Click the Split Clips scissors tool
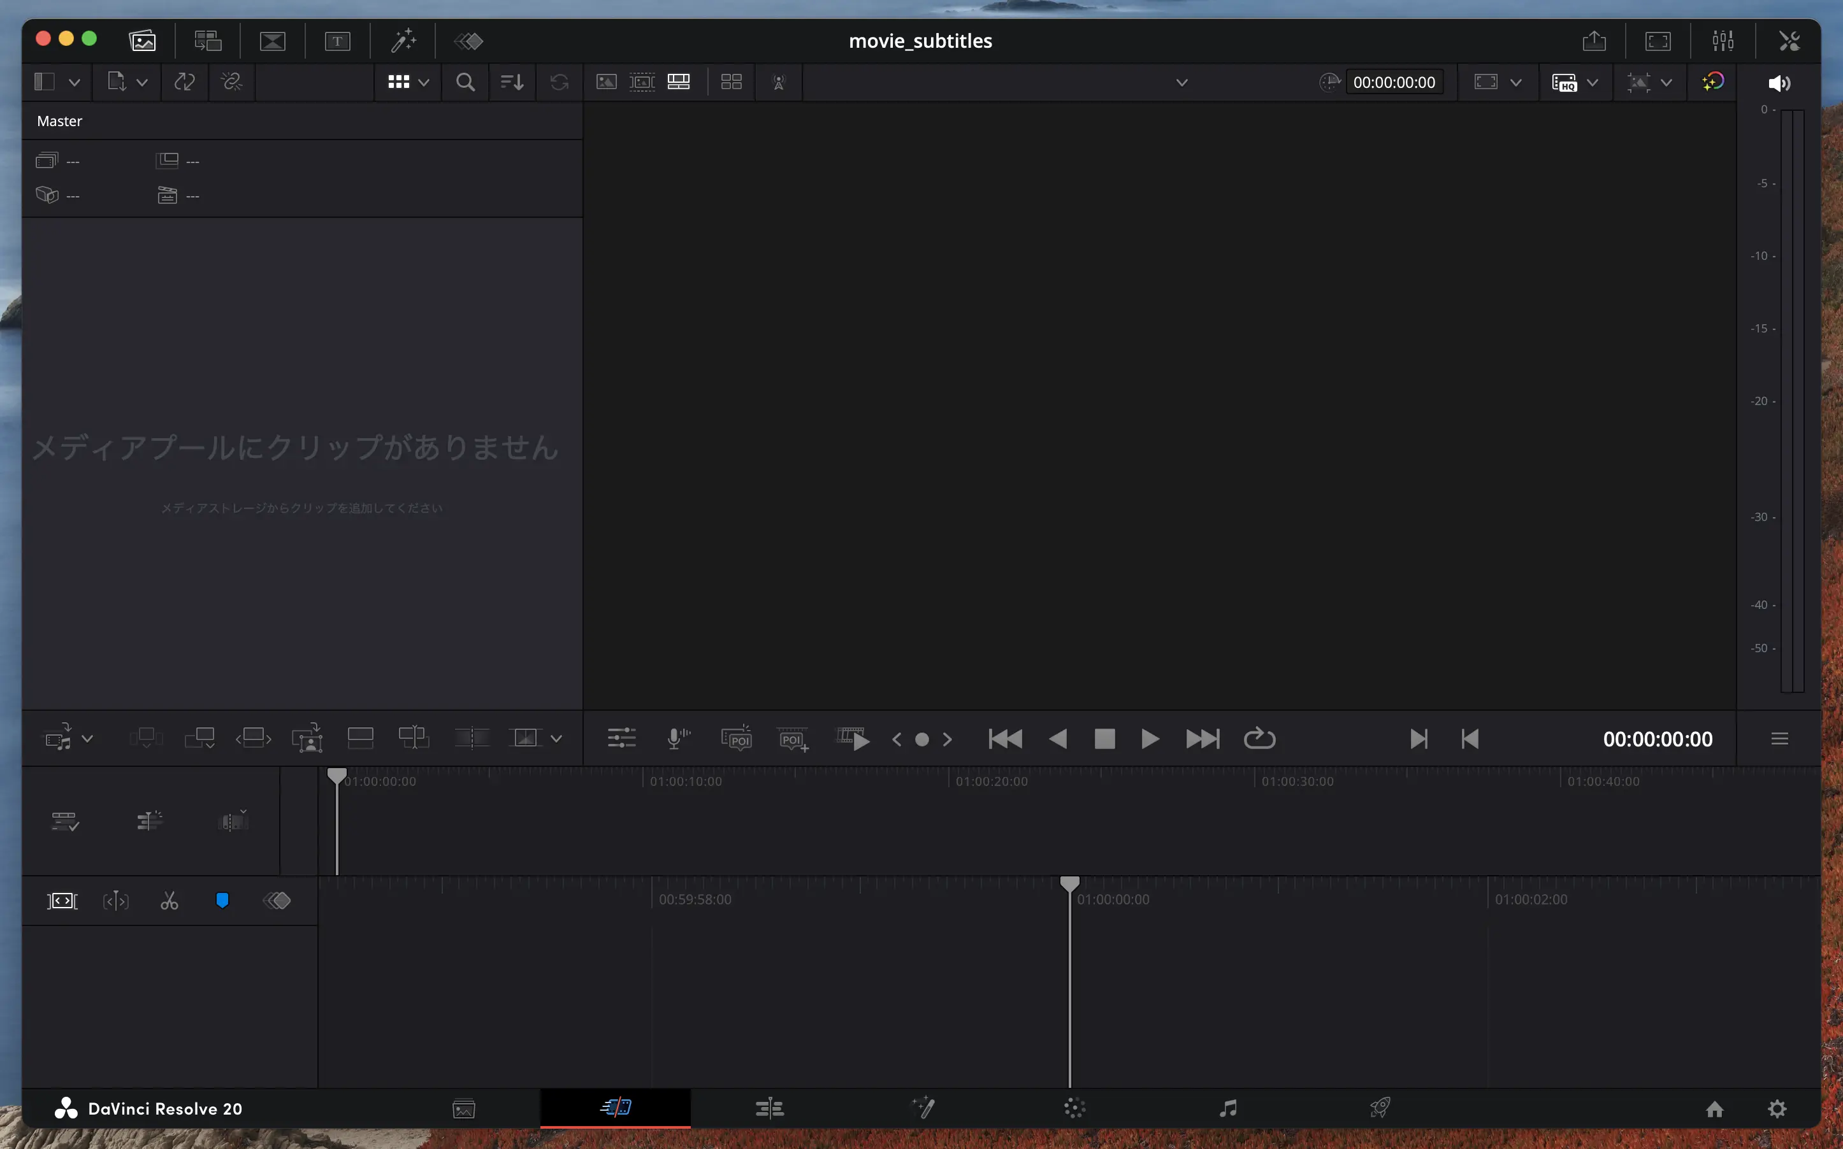 click(169, 901)
